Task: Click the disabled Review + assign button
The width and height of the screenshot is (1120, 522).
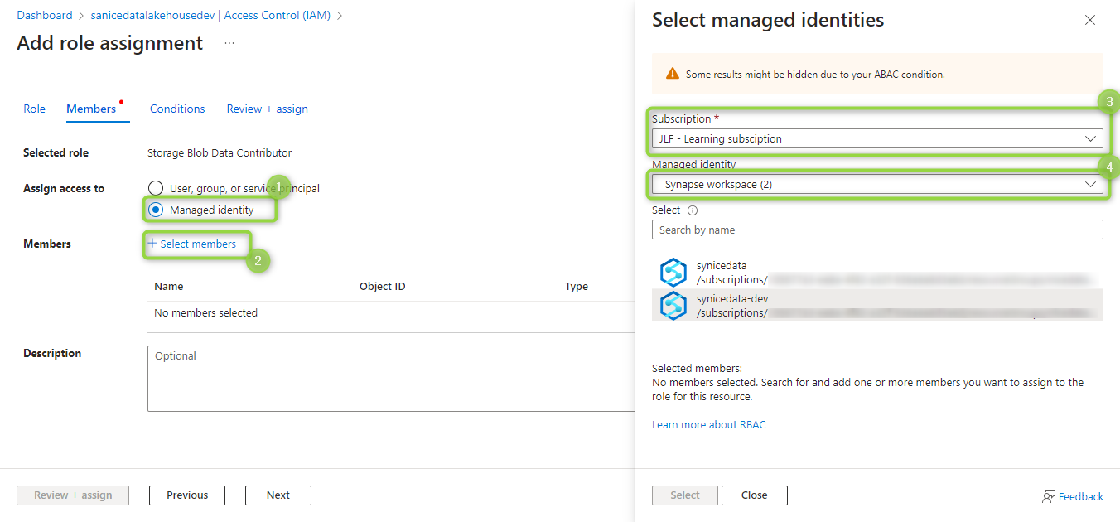Action: point(73,495)
